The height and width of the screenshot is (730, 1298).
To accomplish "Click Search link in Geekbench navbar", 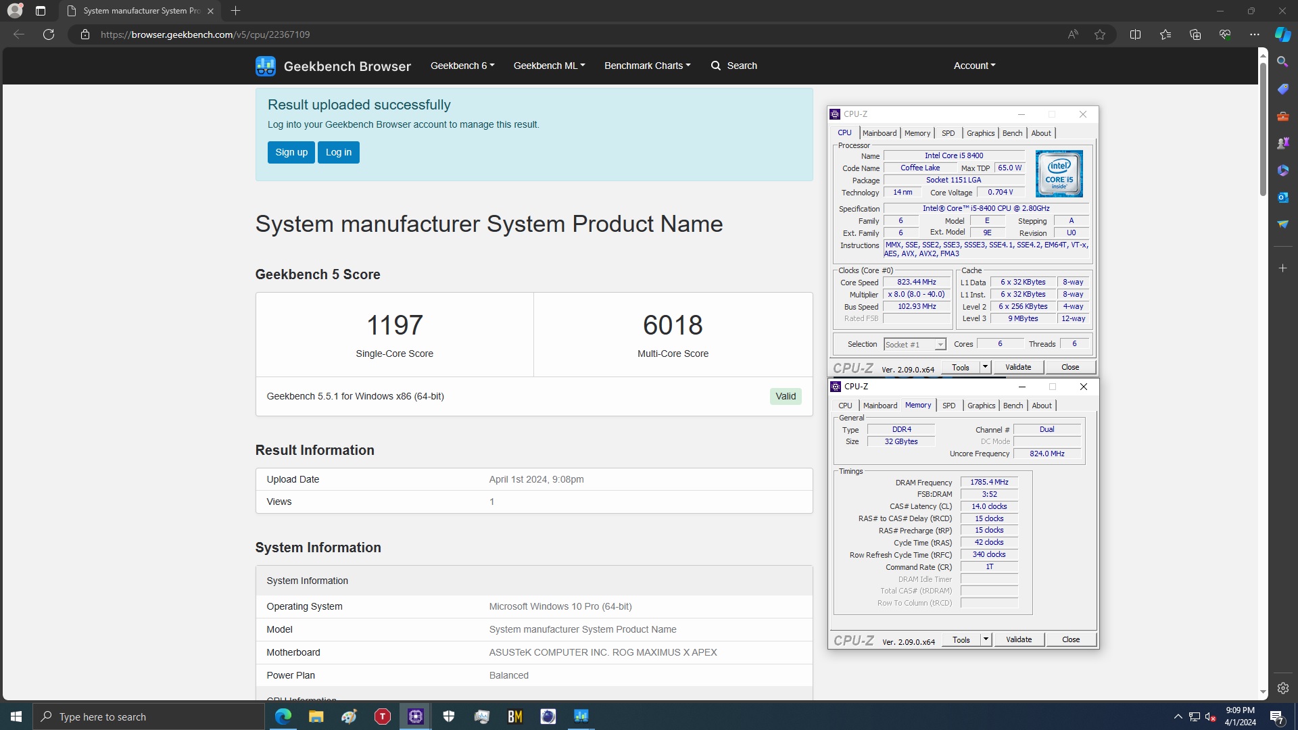I will click(734, 66).
